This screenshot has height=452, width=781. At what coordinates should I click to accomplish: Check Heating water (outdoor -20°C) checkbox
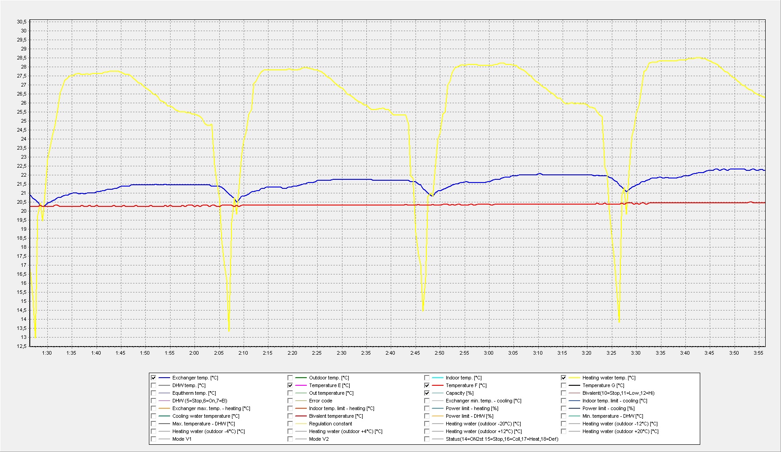[427, 424]
